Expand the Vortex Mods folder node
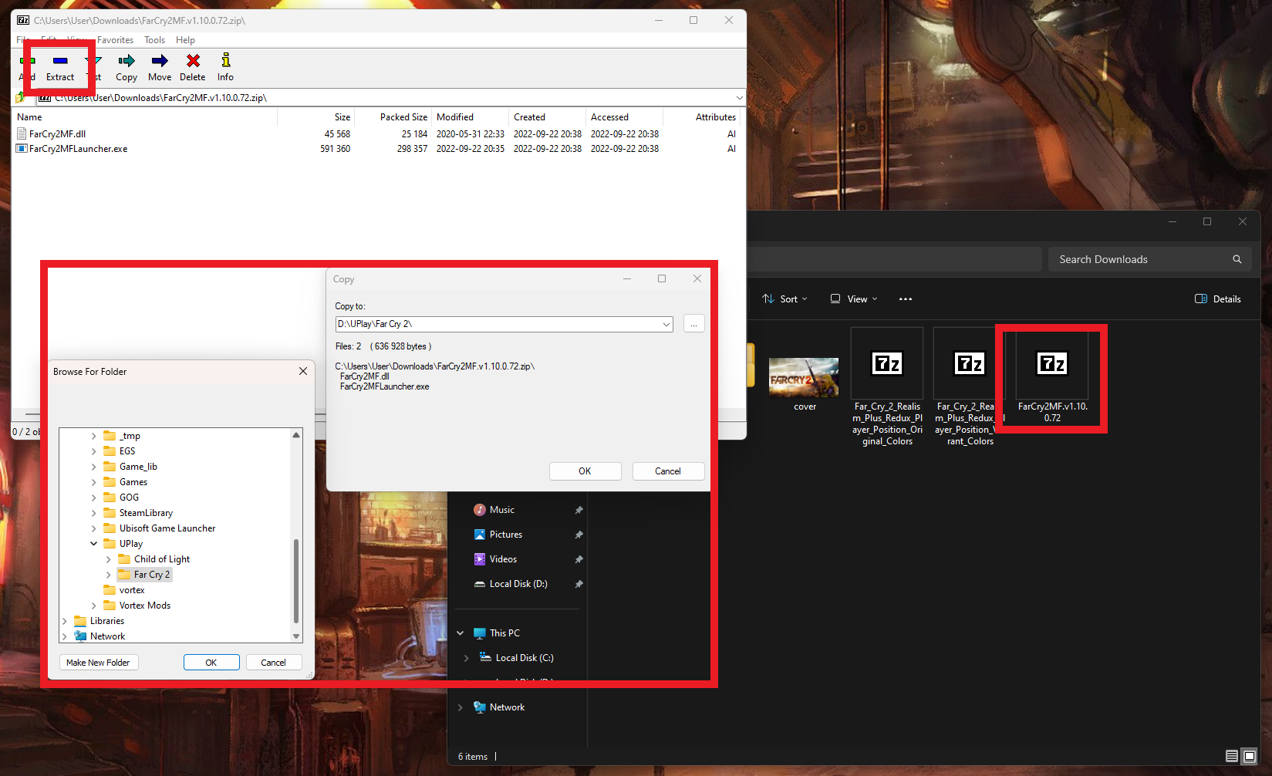This screenshot has height=776, width=1272. [94, 606]
